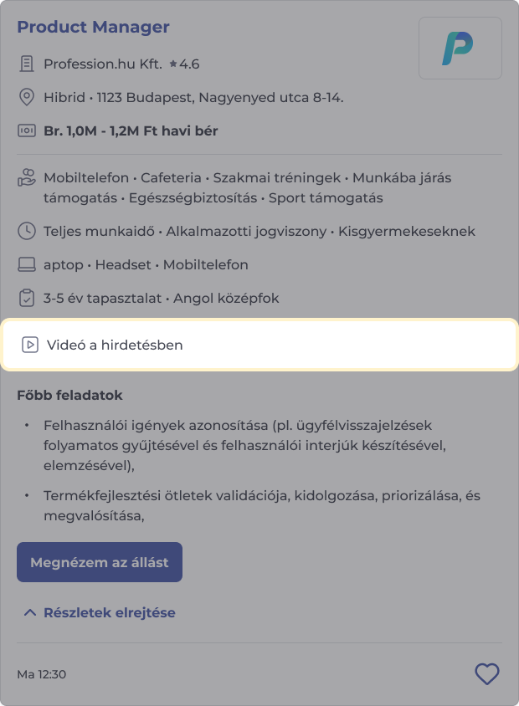Click the Br. 1,0M - 1,2M Ft salary text
Image resolution: width=519 pixels, height=706 pixels.
[131, 131]
